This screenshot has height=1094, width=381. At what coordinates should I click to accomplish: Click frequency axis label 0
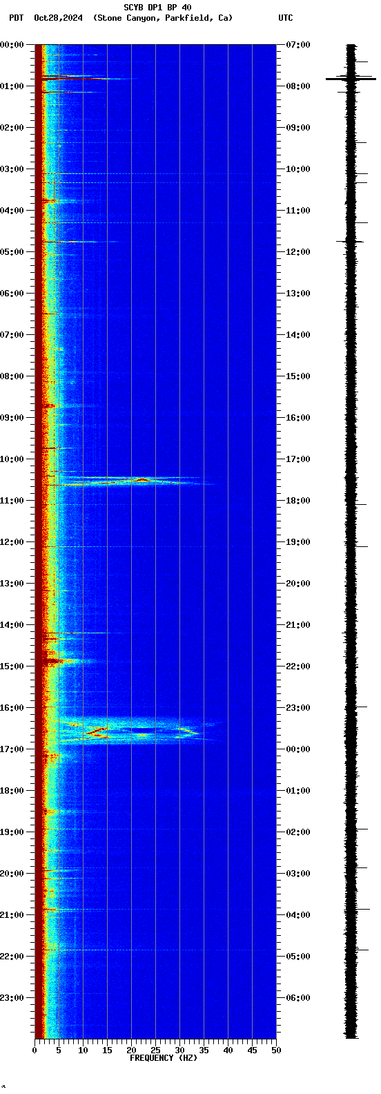tap(35, 1050)
